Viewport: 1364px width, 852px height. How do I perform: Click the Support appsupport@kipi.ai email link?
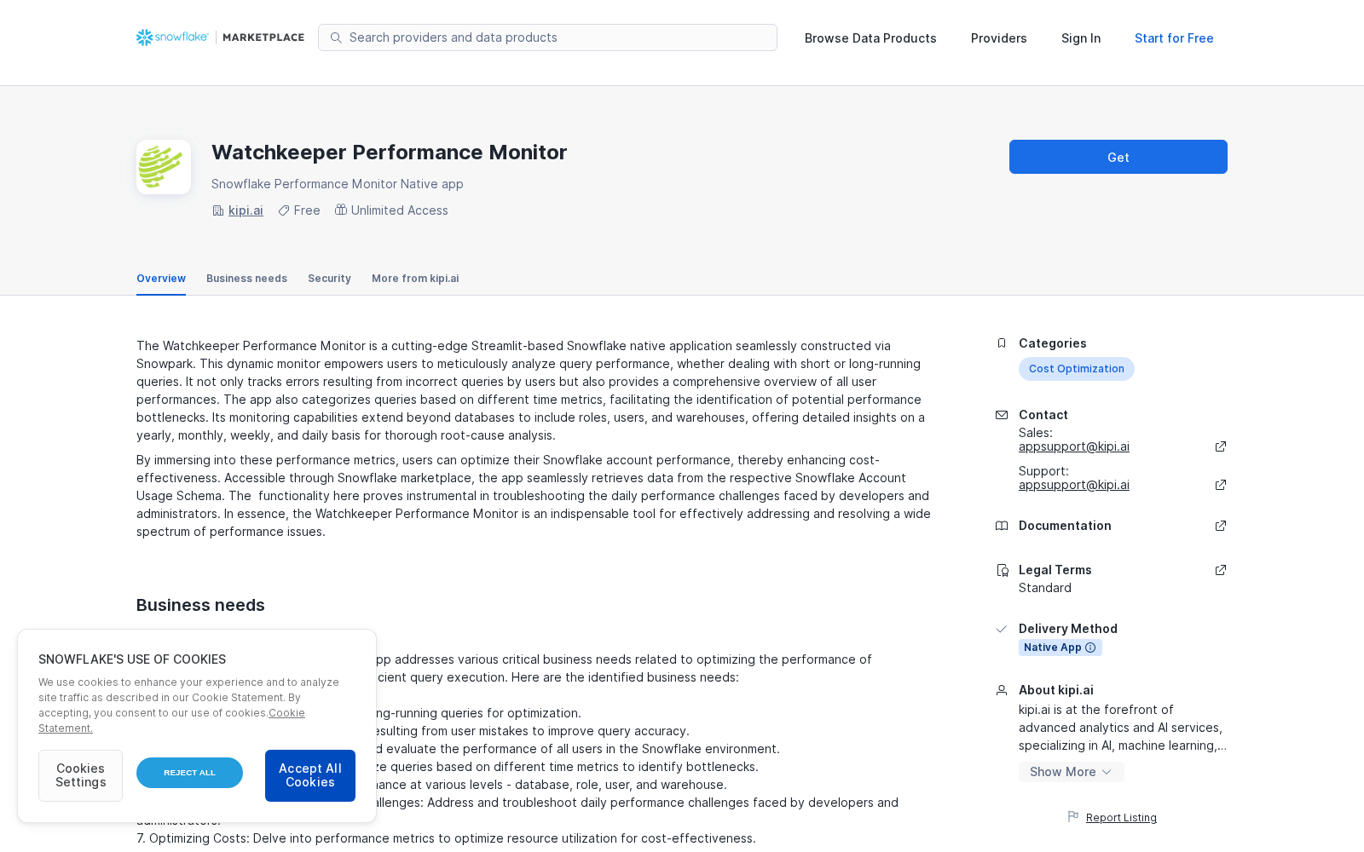tap(1074, 485)
